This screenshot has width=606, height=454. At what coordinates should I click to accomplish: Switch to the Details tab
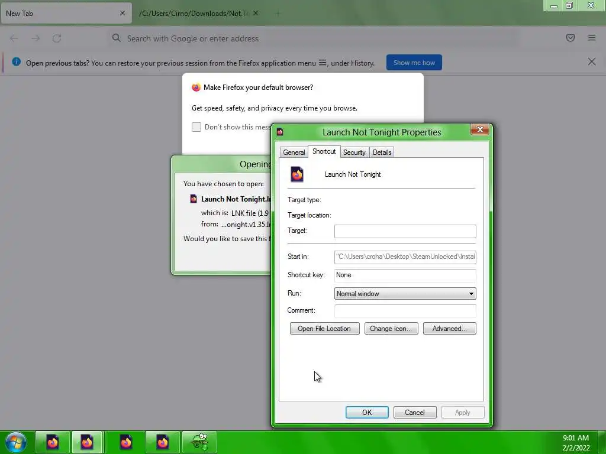(382, 152)
